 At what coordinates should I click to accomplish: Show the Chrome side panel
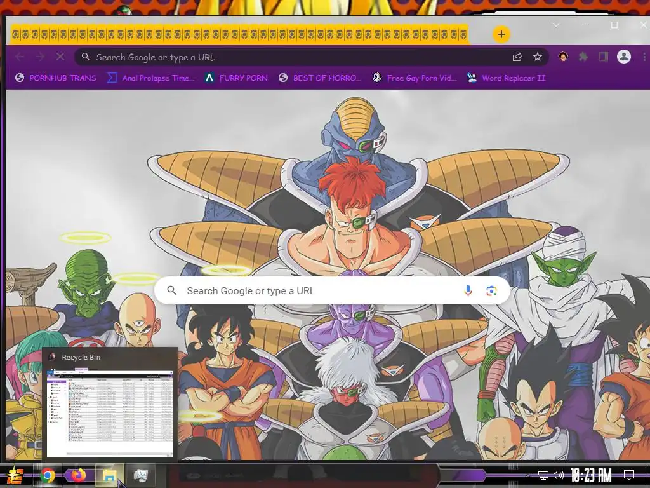(603, 57)
